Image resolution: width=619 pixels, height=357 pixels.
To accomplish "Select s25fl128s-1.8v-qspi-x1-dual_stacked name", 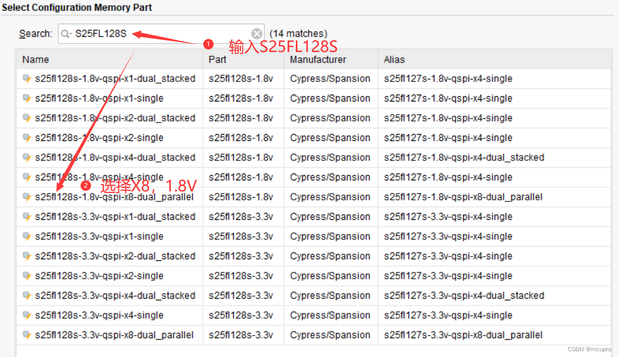I will (115, 78).
